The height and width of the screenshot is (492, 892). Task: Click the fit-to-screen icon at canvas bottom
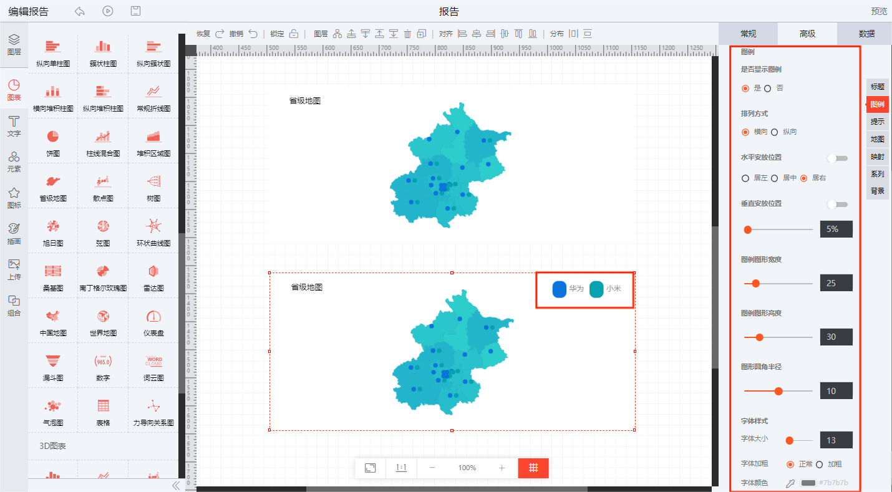coord(370,468)
